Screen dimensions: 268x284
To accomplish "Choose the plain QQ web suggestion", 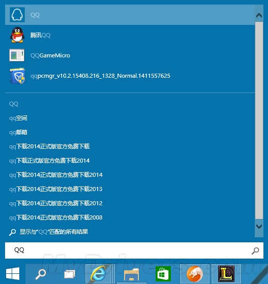I will pos(14,104).
